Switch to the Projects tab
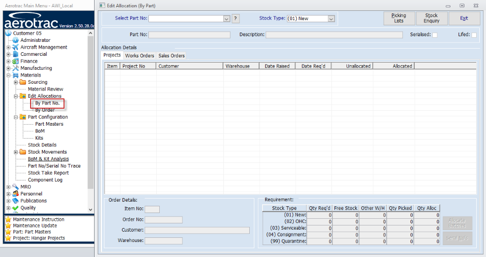486x257 pixels. (x=112, y=55)
